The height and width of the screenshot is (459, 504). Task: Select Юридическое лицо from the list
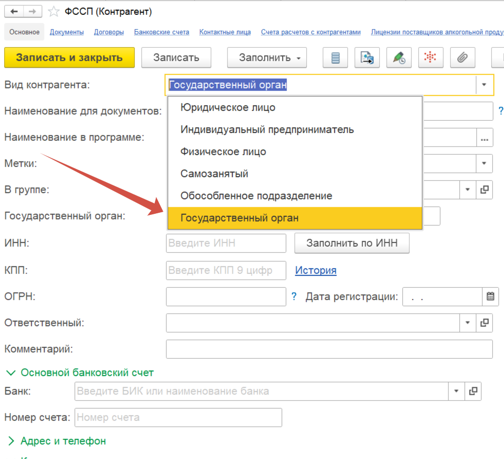pyautogui.click(x=228, y=108)
